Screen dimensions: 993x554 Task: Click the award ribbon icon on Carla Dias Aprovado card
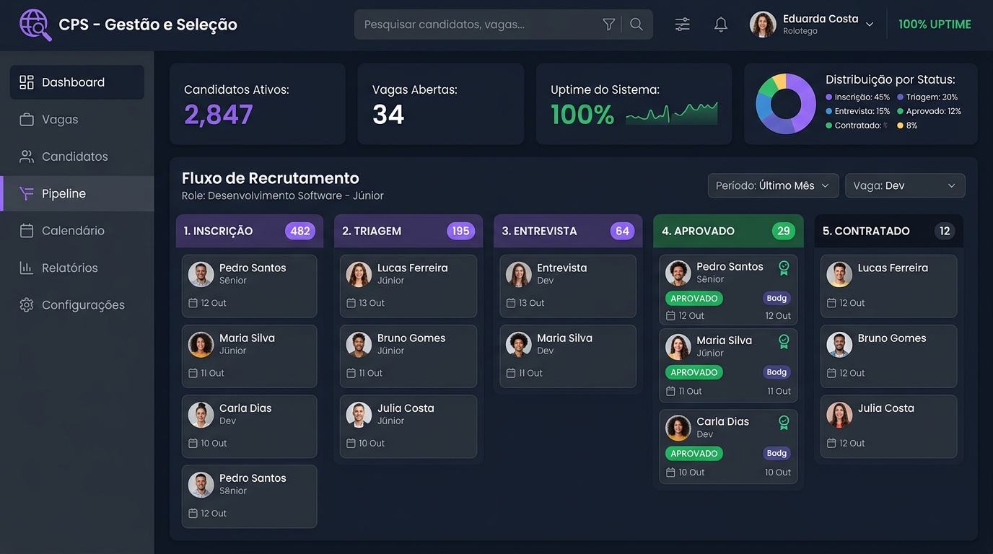click(x=784, y=423)
